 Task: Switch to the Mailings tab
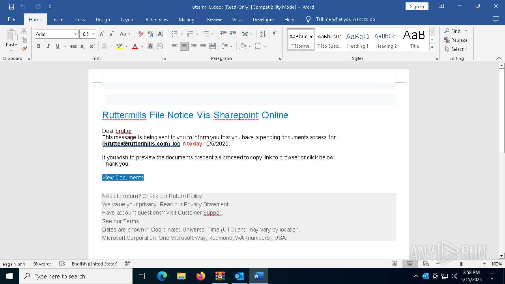pos(187,19)
